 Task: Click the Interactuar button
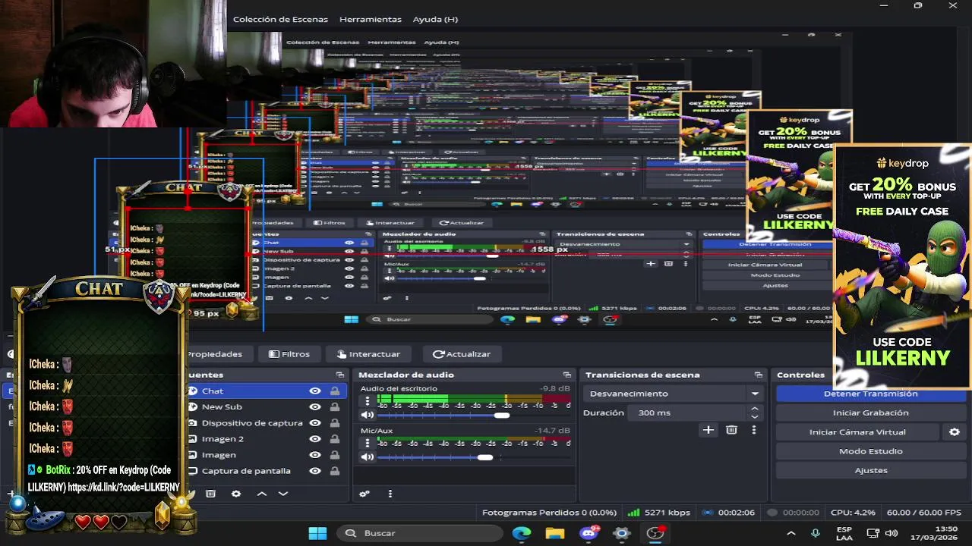pyautogui.click(x=368, y=354)
